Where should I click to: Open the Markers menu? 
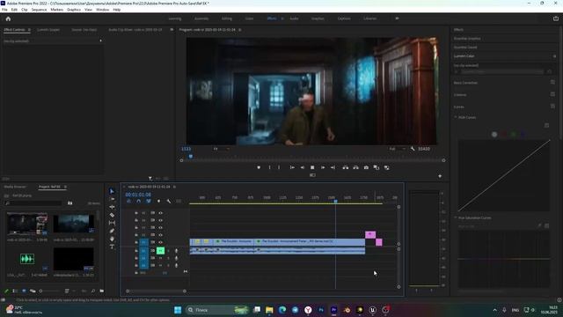pyautogui.click(x=56, y=10)
